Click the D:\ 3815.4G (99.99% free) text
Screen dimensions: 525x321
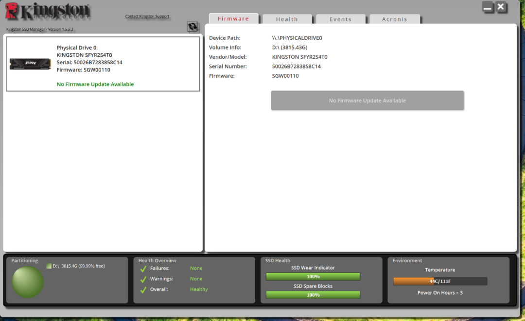click(79, 266)
